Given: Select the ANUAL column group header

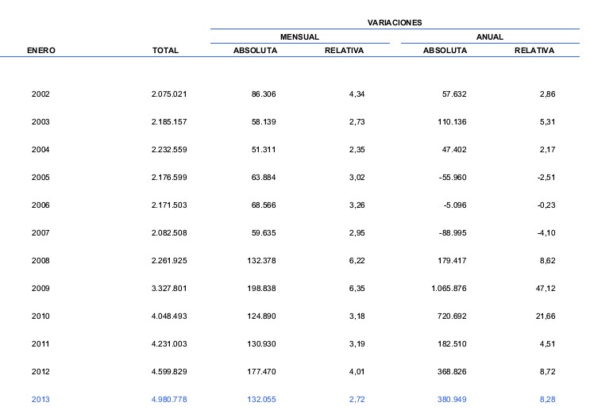Looking at the screenshot, I should [x=489, y=37].
